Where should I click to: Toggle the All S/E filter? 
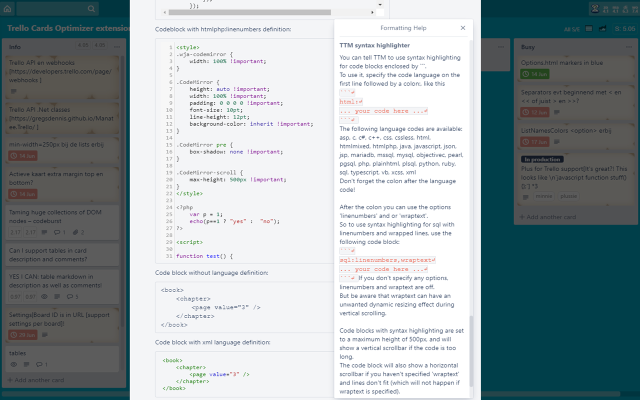pos(572,29)
